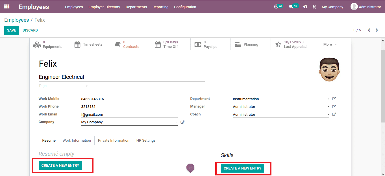Open the Coach dropdown field
Viewport: 385px width, 176px height.
tap(281, 115)
